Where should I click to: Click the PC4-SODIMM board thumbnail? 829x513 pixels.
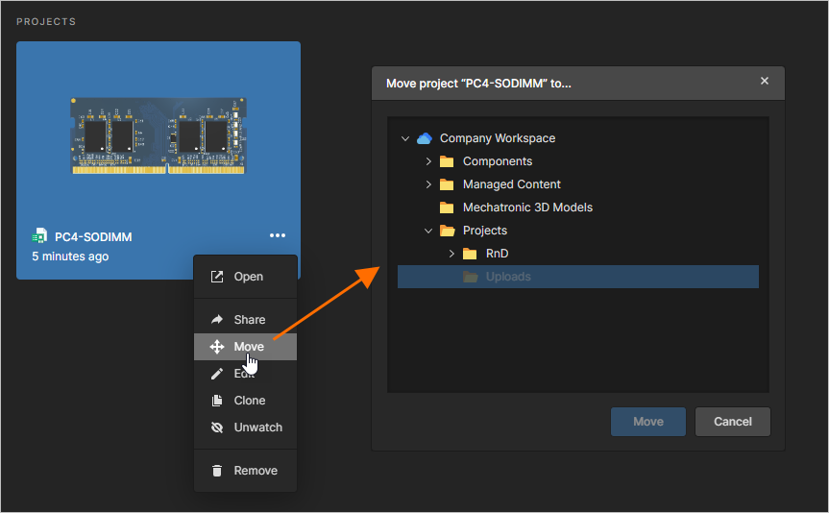coord(158,134)
